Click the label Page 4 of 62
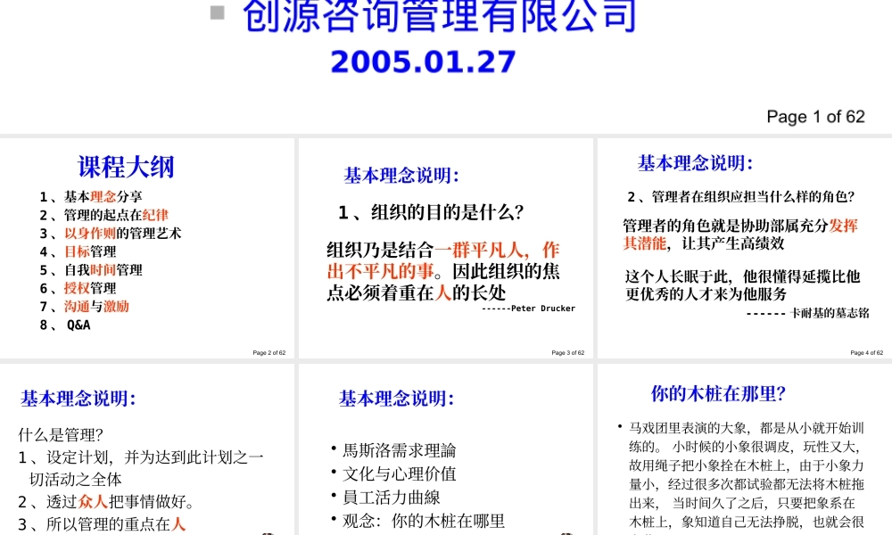The image size is (892, 535). pyautogui.click(x=866, y=352)
